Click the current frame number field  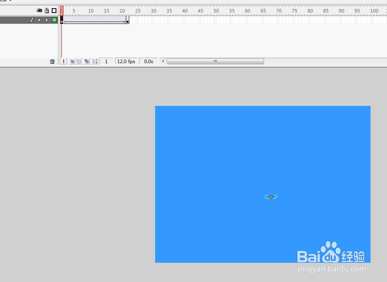click(107, 61)
